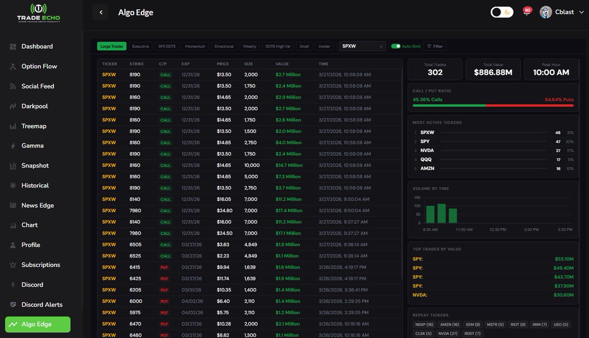Select the Insider filter tab
Viewport: 589px width, 338px height.
(324, 46)
